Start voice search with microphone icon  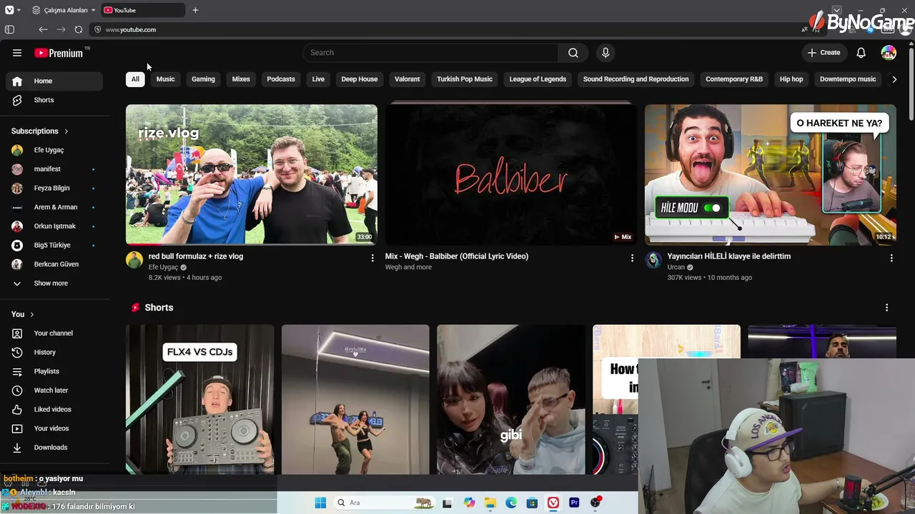(605, 53)
